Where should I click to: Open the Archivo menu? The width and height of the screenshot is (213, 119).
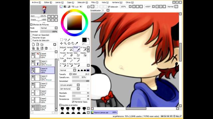click(x=36, y=2)
